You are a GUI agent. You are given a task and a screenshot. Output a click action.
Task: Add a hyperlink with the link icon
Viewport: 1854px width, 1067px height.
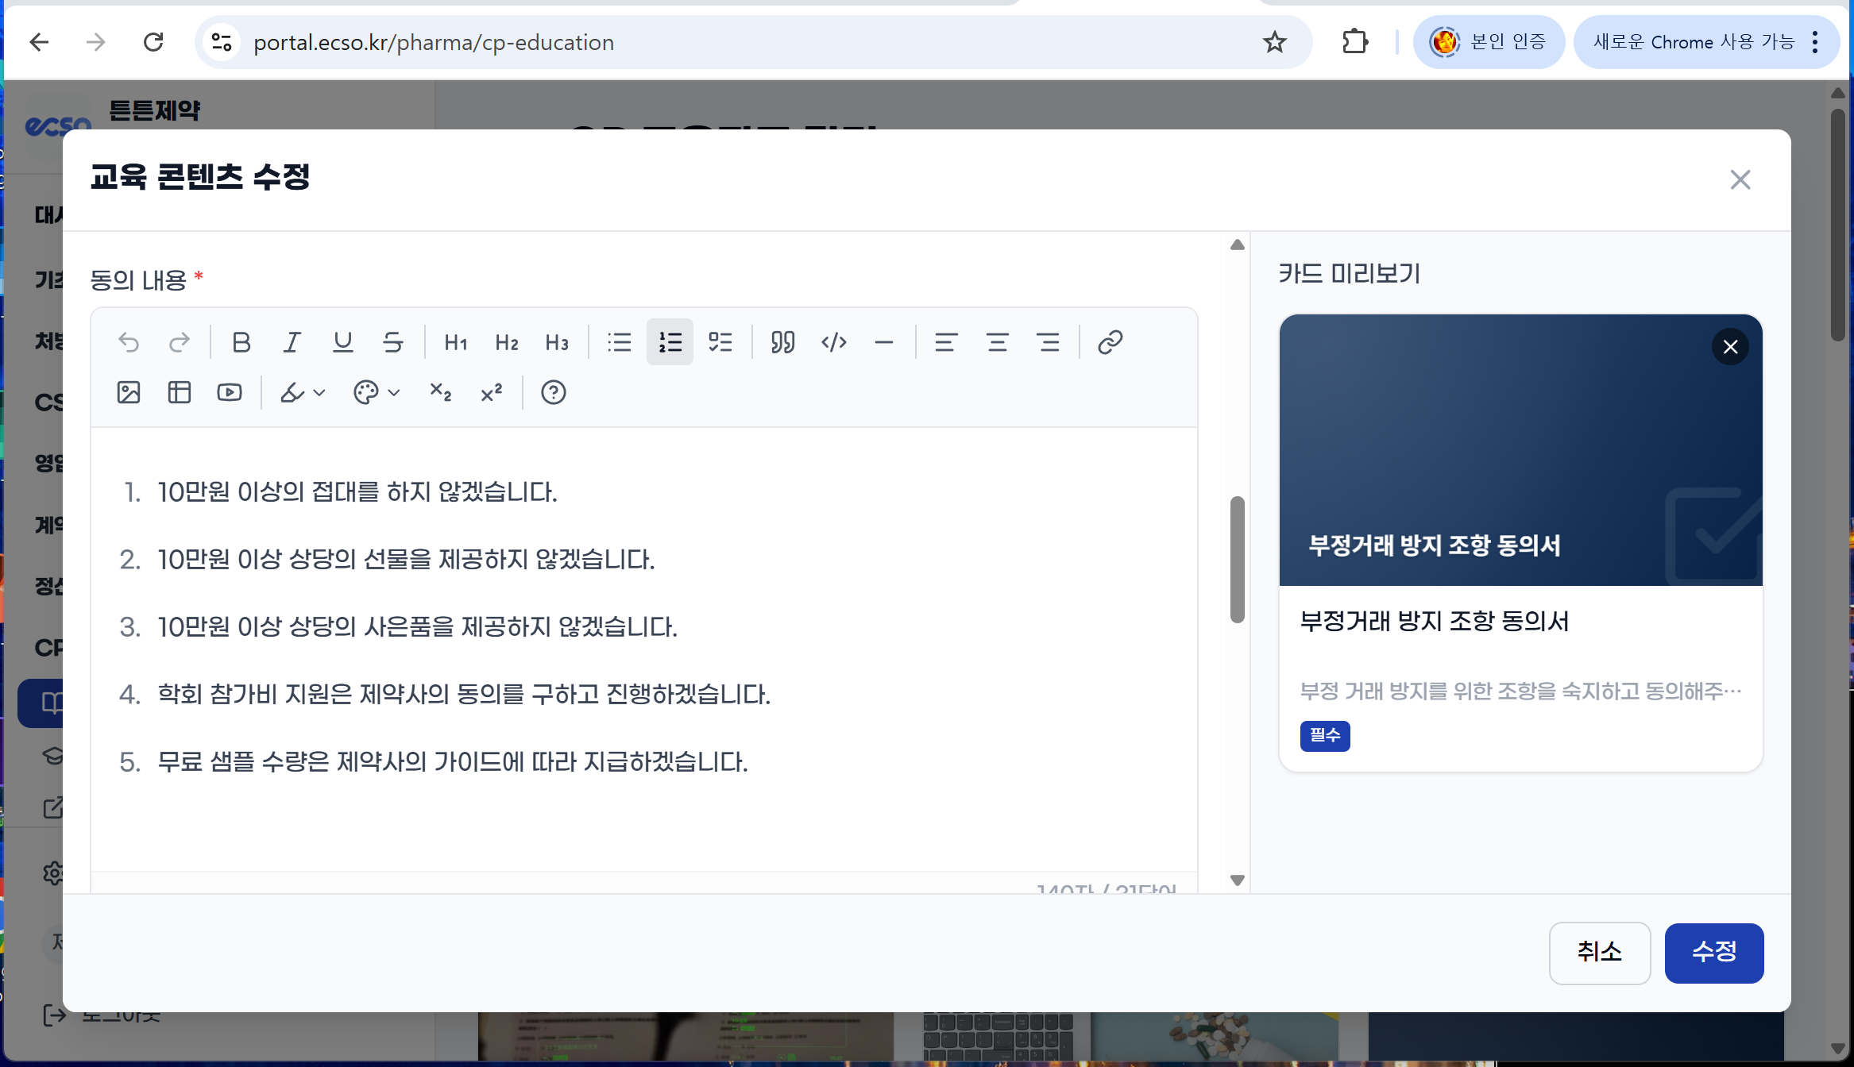coord(1110,342)
